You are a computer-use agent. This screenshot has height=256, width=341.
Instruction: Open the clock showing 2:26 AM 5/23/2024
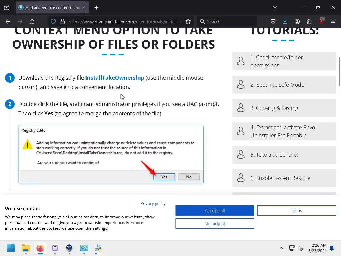[317, 248]
